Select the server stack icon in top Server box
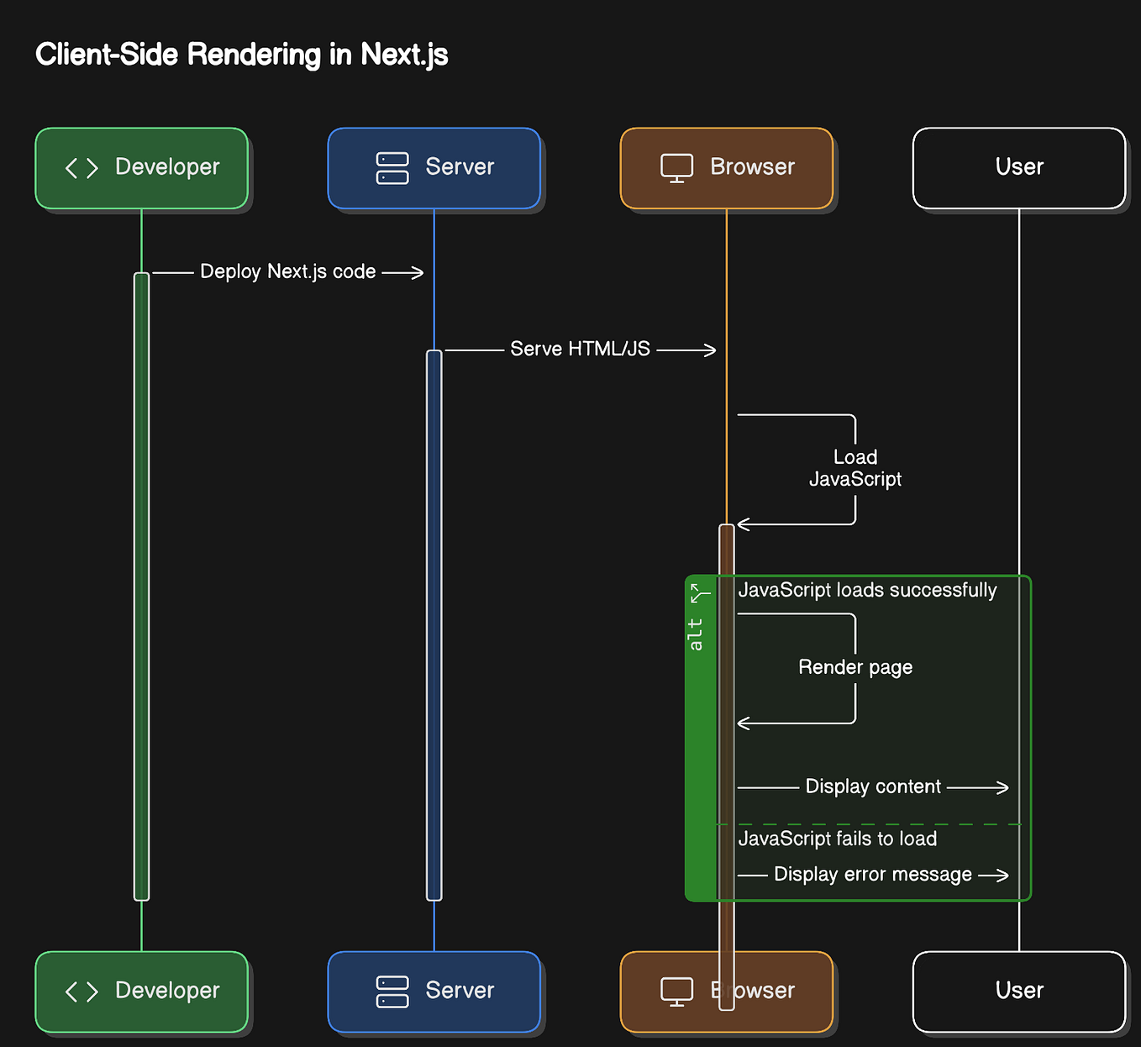The width and height of the screenshot is (1141, 1047). (x=392, y=167)
